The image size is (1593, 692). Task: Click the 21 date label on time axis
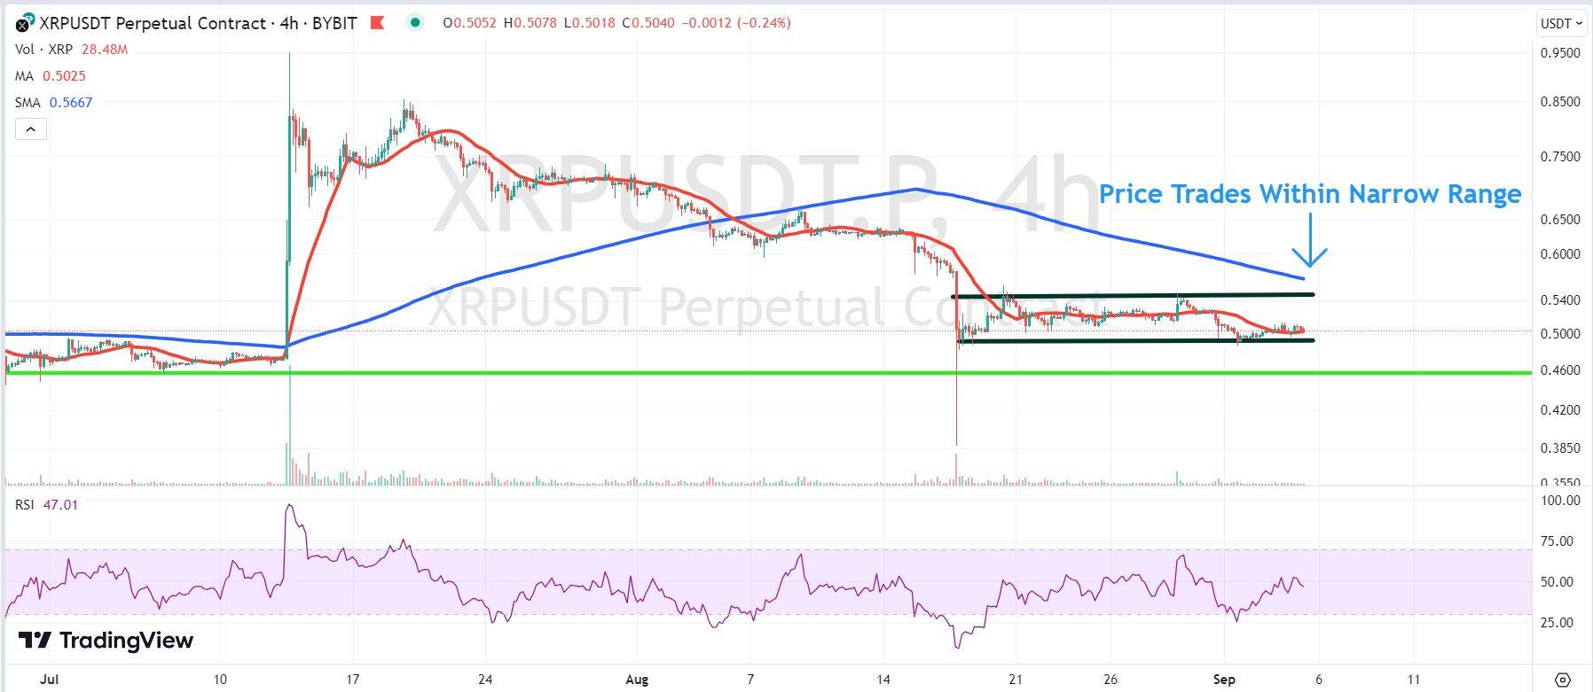point(1016,680)
